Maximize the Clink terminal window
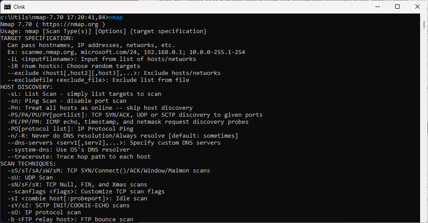 tap(397, 7)
